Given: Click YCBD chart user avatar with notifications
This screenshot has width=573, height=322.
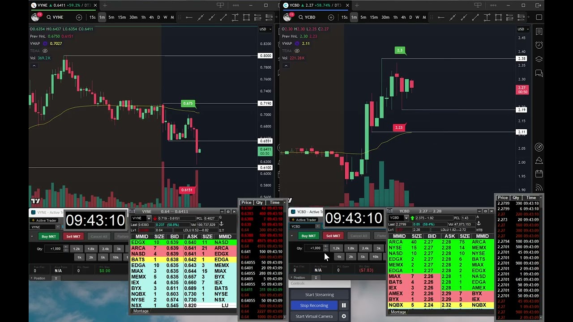Looking at the screenshot, I should pos(288,17).
